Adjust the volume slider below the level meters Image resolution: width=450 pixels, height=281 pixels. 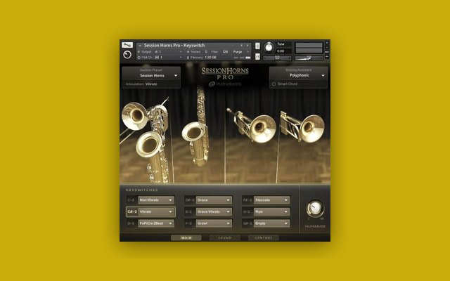309,58
